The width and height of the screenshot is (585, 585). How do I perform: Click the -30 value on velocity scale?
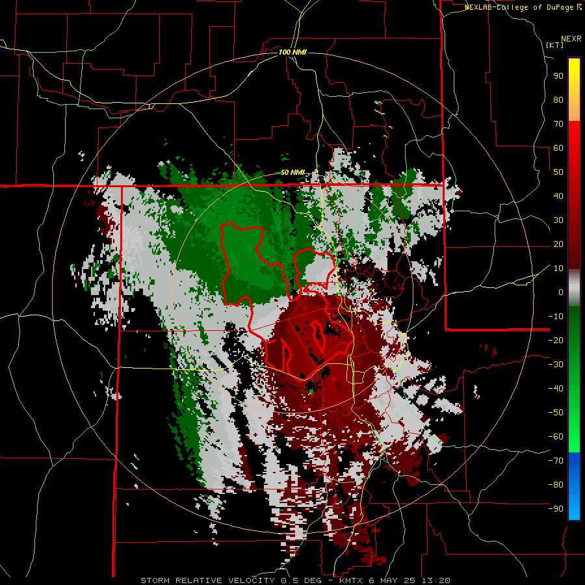coord(556,365)
